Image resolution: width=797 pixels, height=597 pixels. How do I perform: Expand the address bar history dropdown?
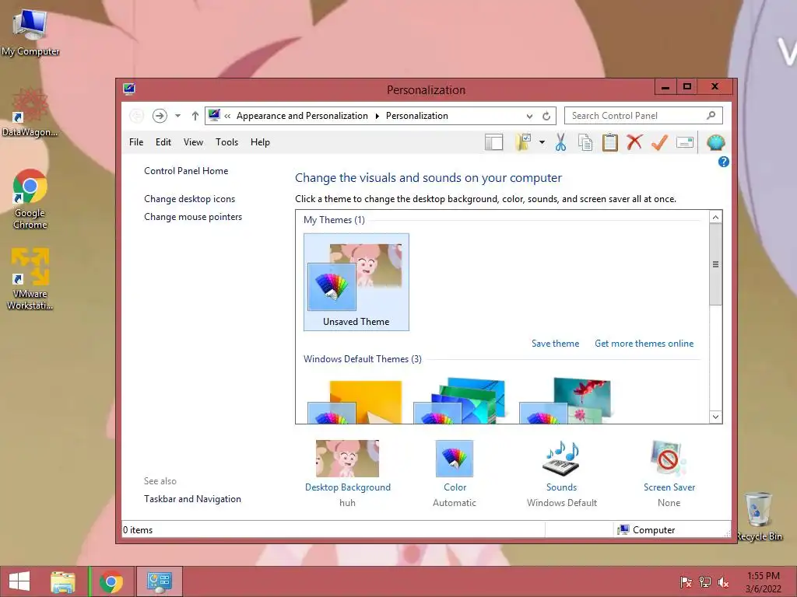tap(529, 117)
